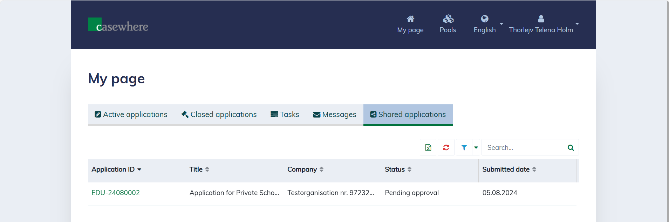Open the Thorlejv Telena Holm user menu
The image size is (669, 222).
[541, 30]
